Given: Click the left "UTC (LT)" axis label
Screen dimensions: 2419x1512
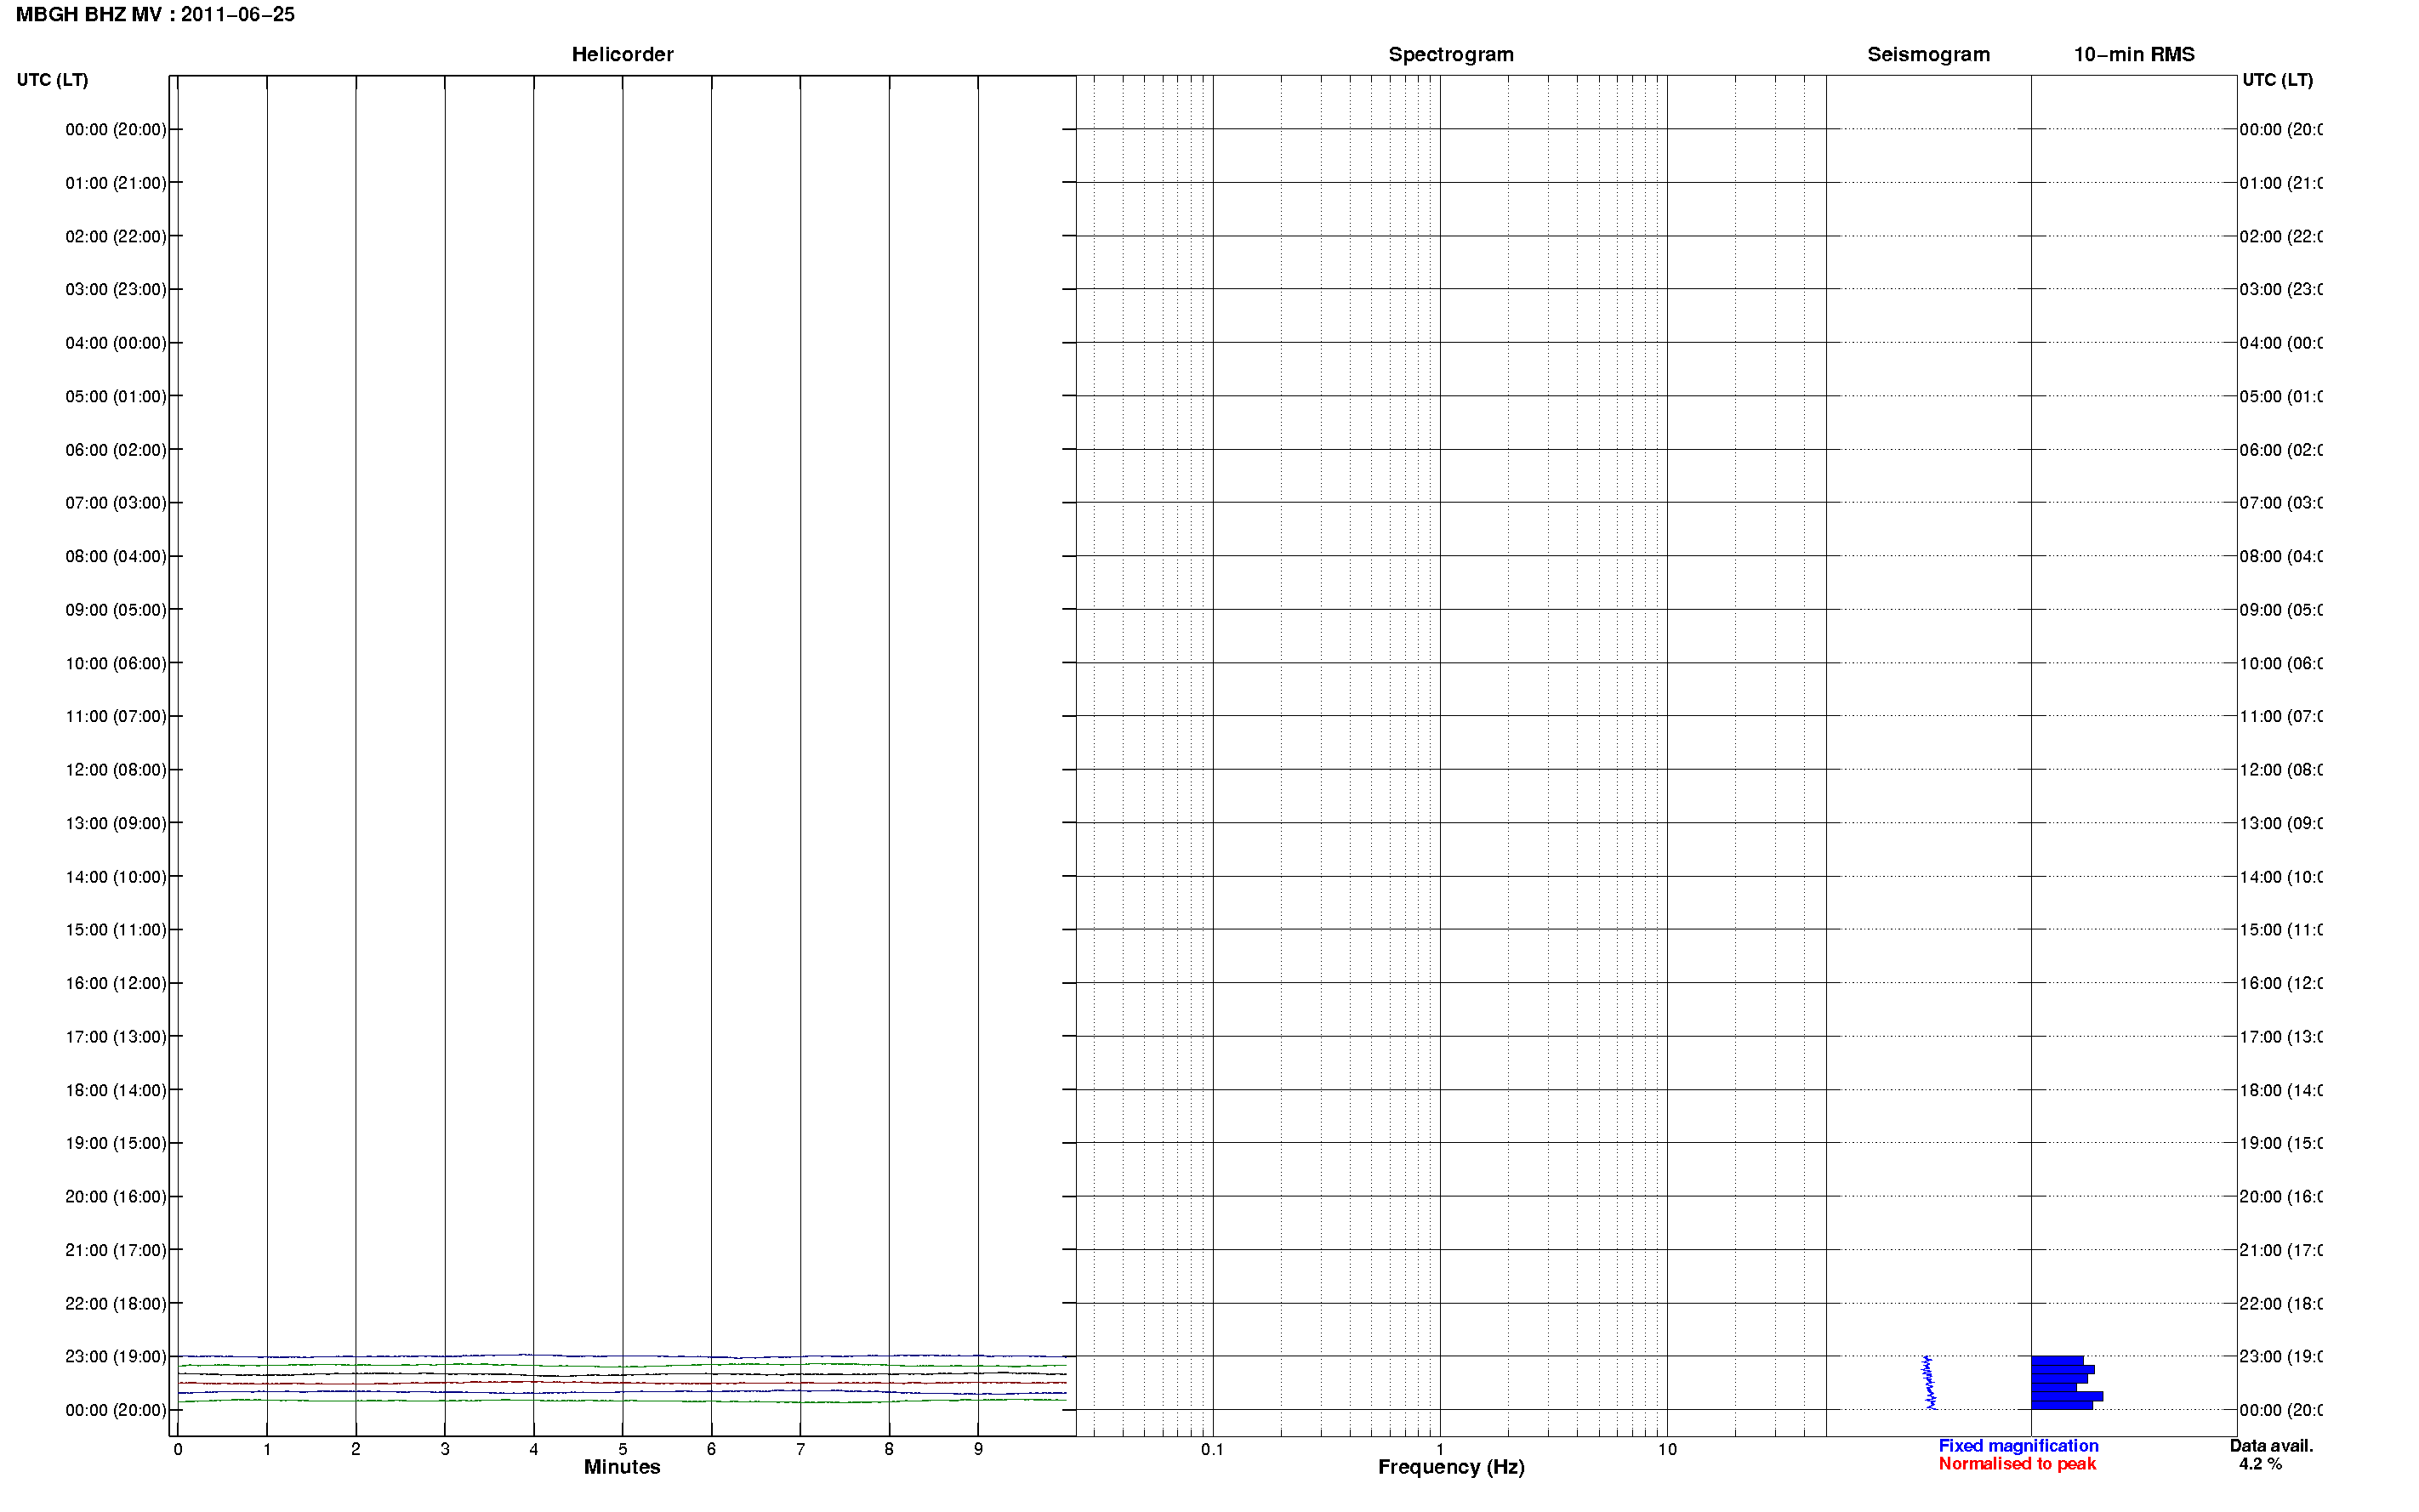Looking at the screenshot, I should [52, 80].
